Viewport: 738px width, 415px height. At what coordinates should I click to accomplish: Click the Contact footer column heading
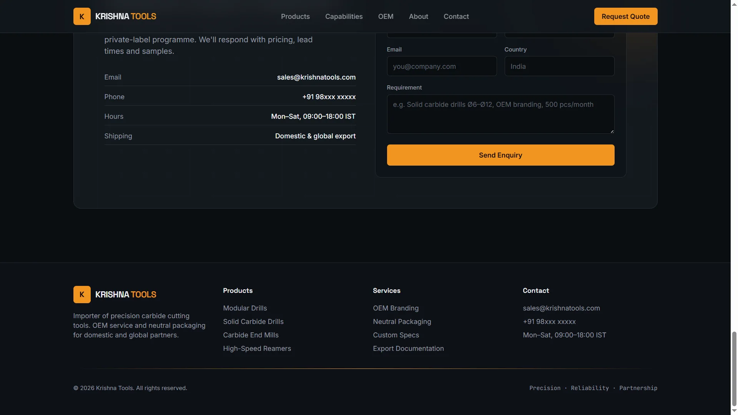pos(536,290)
